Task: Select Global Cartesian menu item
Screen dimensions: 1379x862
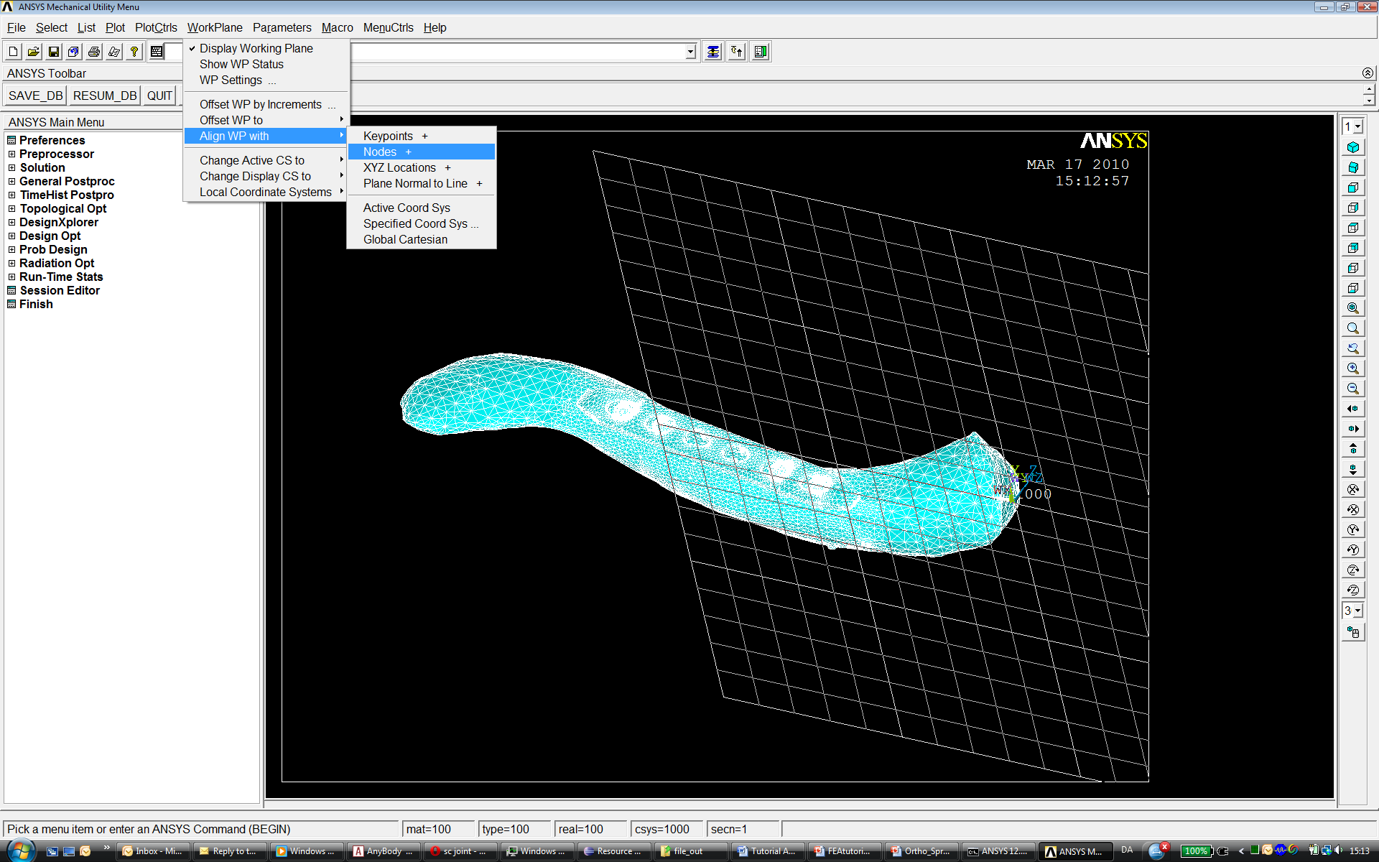Action: [x=422, y=239]
